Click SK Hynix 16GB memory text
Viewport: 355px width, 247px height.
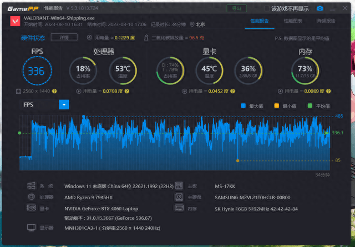pos(256,209)
